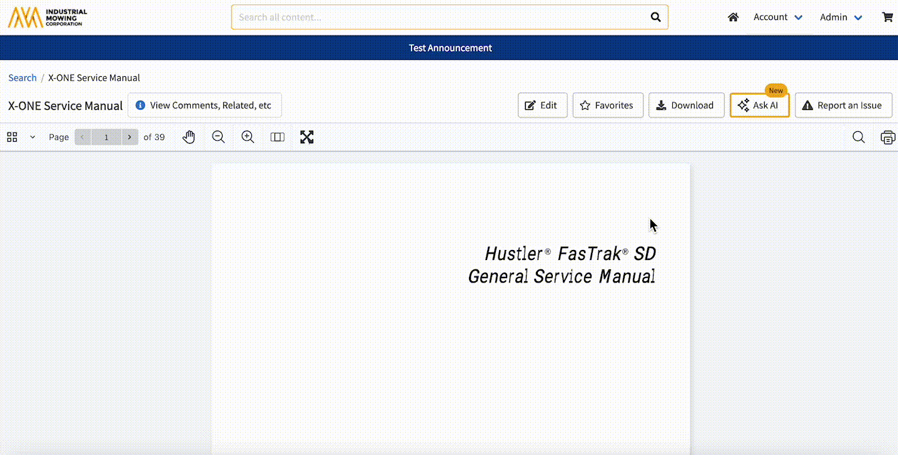The image size is (898, 455).
Task: Zoom out of the document
Action: pyautogui.click(x=218, y=137)
